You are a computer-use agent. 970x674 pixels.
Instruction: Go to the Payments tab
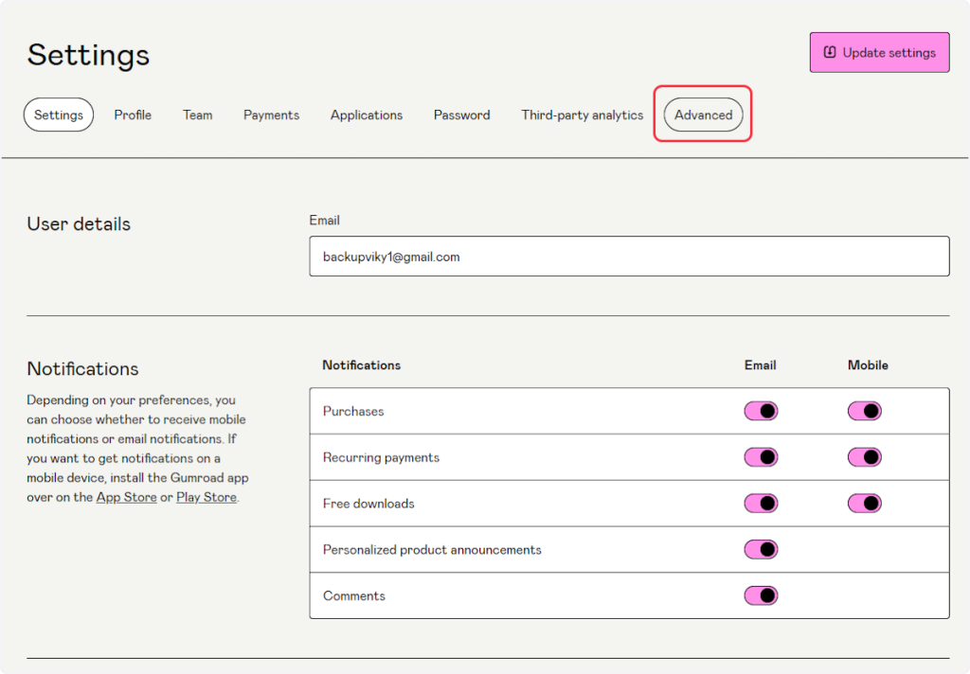[271, 115]
